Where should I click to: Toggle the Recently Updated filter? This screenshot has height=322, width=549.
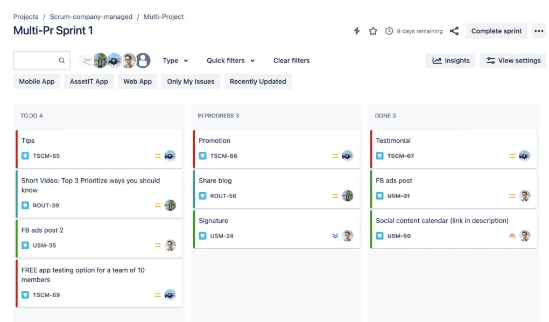pyautogui.click(x=258, y=81)
